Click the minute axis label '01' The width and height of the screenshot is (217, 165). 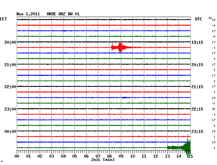pos(28,156)
